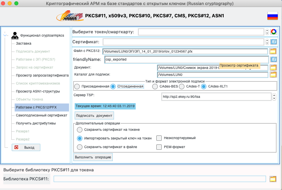Choose CAdes-BES signature format

point(155,87)
